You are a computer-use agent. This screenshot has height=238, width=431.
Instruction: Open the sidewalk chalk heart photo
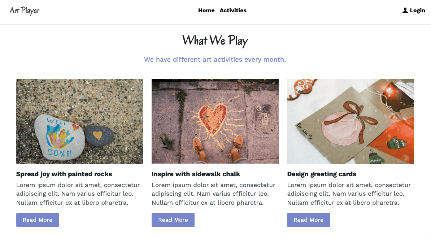215,121
